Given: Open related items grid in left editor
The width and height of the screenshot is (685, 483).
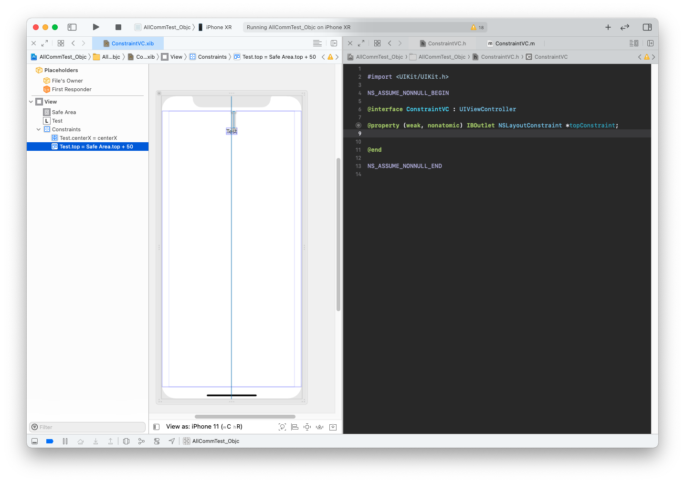Looking at the screenshot, I should (61, 43).
